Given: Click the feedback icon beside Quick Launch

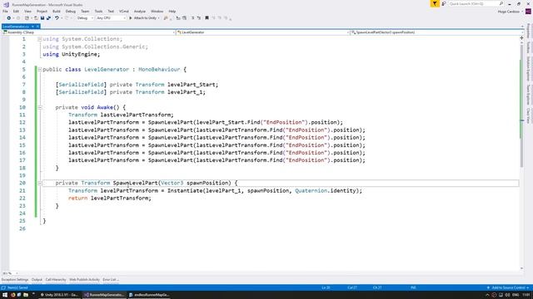Looking at the screenshot, I should pyautogui.click(x=444, y=3).
